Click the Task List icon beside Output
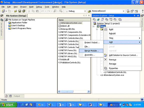 (6, 96)
